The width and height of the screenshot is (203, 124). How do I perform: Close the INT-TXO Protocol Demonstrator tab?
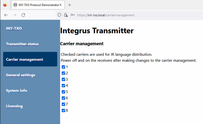tap(61, 5)
